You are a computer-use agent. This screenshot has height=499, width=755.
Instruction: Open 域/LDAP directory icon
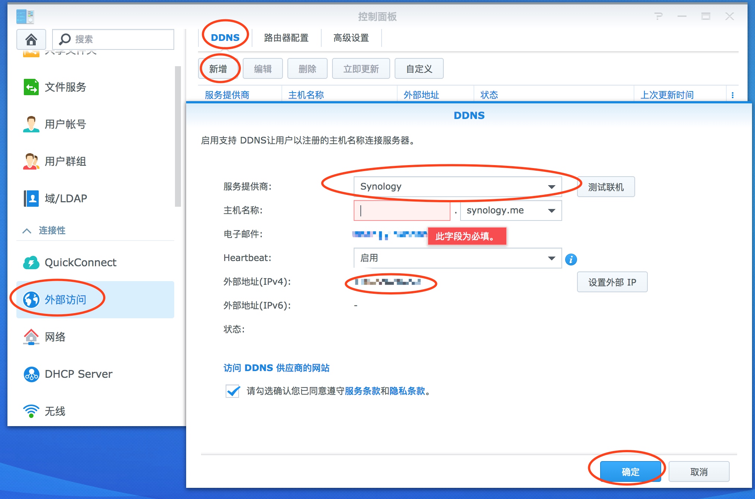[x=31, y=199]
